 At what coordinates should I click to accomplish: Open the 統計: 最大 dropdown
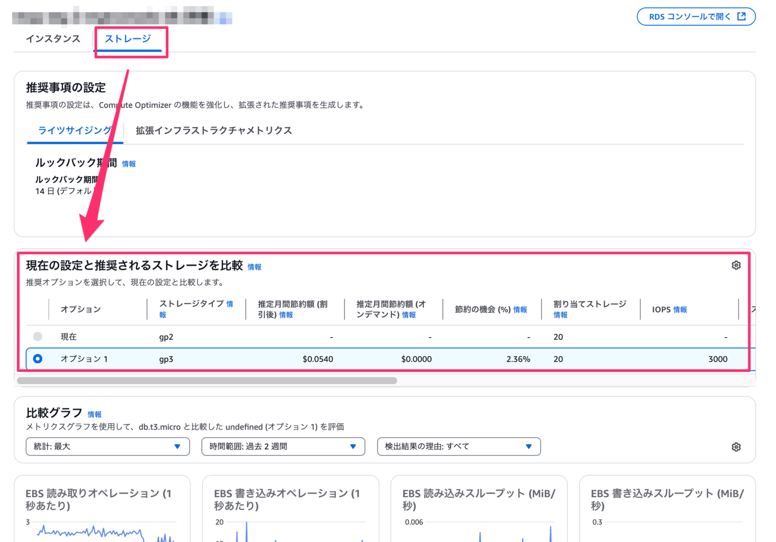point(107,447)
